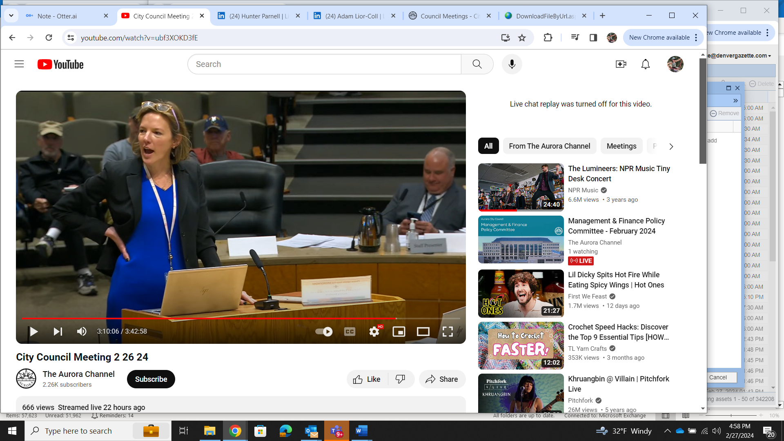
Task: Toggle closed captions on video
Action: (350, 332)
